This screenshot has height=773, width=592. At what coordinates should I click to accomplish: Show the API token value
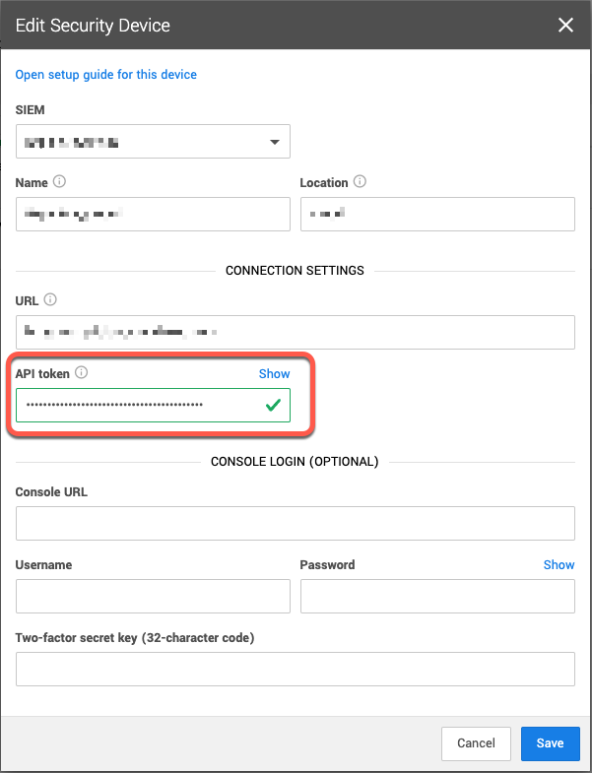pos(274,373)
